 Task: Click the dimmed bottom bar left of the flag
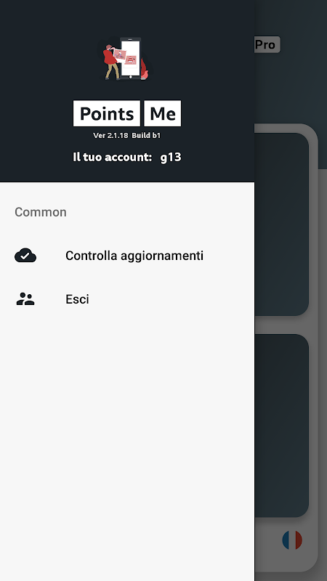point(267,540)
